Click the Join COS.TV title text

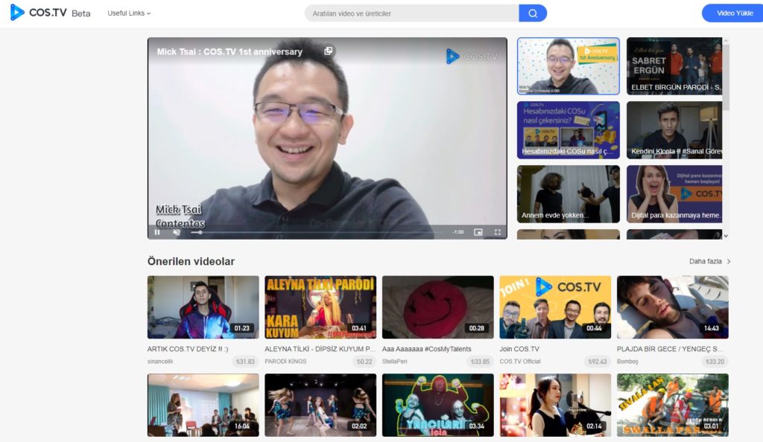[519, 349]
